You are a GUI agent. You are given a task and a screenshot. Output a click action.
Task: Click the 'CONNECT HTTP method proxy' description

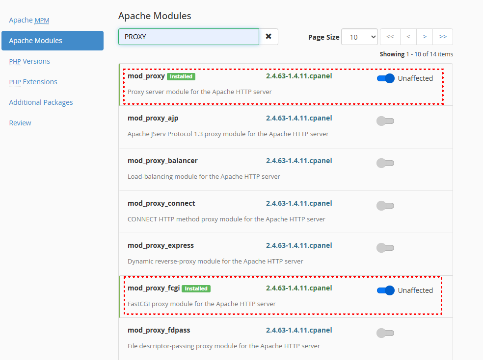pos(226,219)
